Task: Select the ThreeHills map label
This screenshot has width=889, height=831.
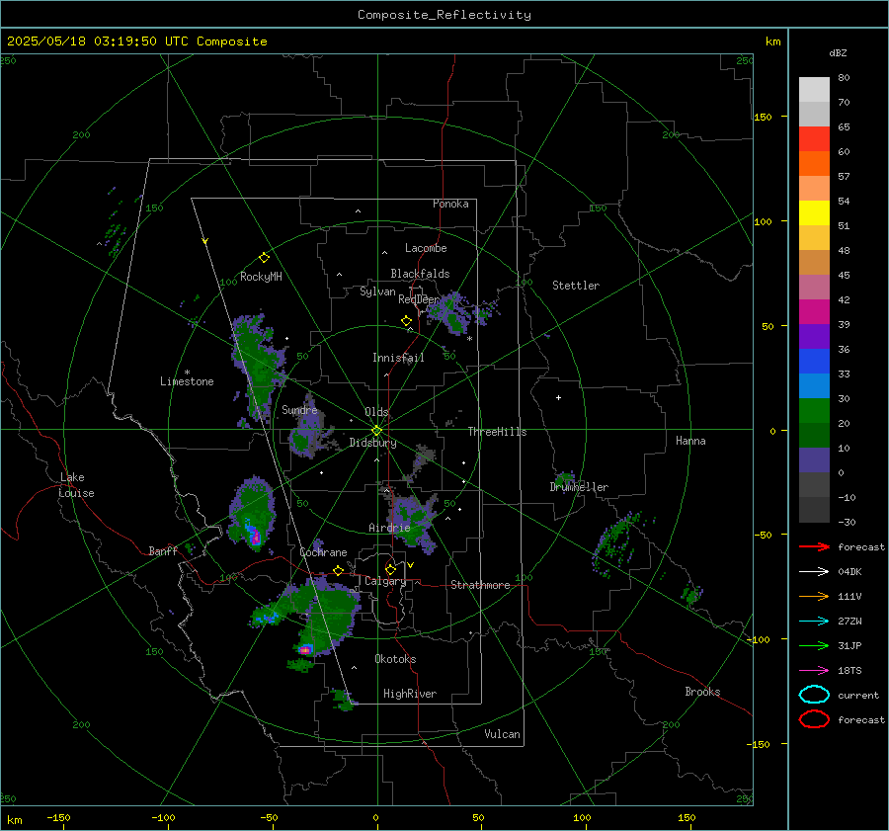Action: point(497,432)
